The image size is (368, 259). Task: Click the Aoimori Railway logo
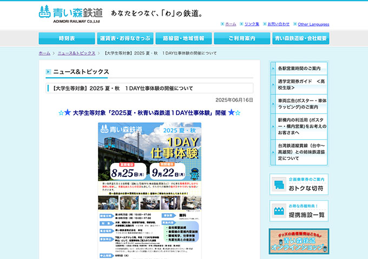pos(71,14)
